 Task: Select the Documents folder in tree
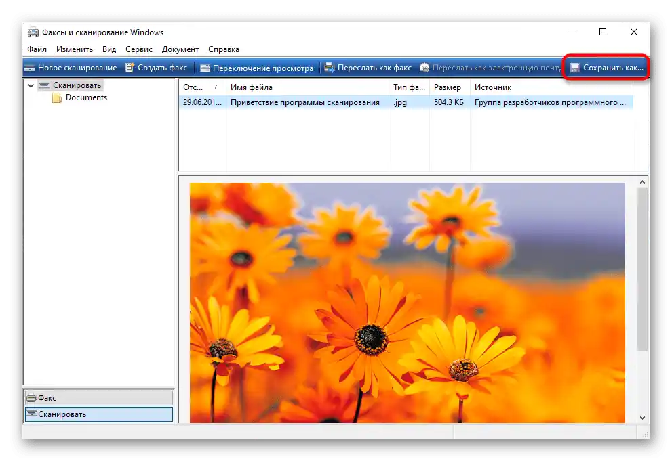pos(86,97)
